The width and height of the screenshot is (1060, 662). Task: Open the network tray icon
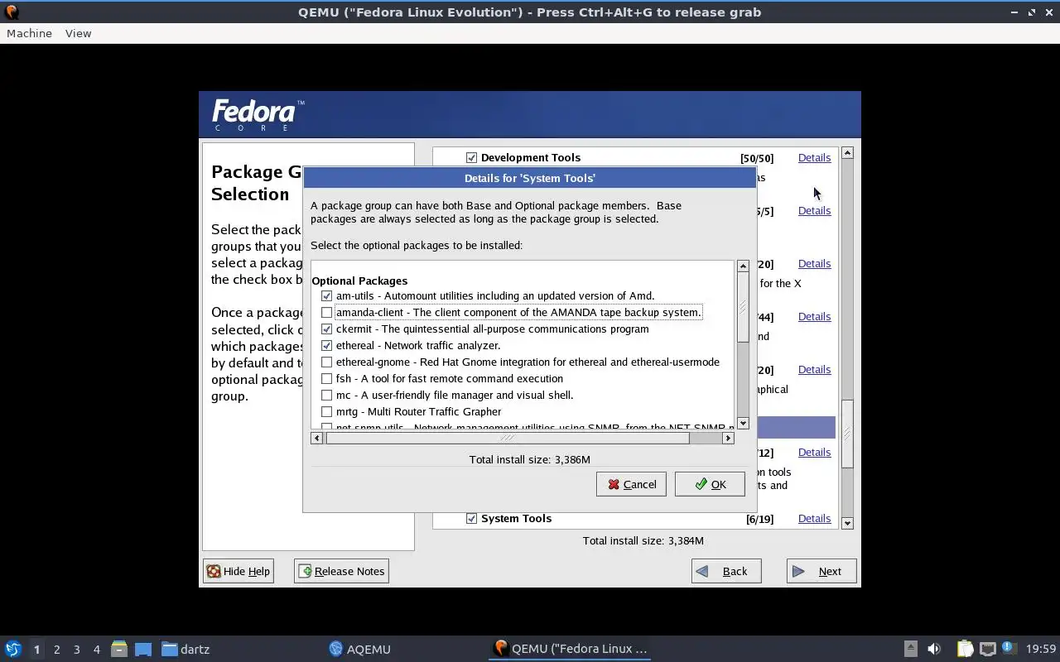click(x=987, y=649)
